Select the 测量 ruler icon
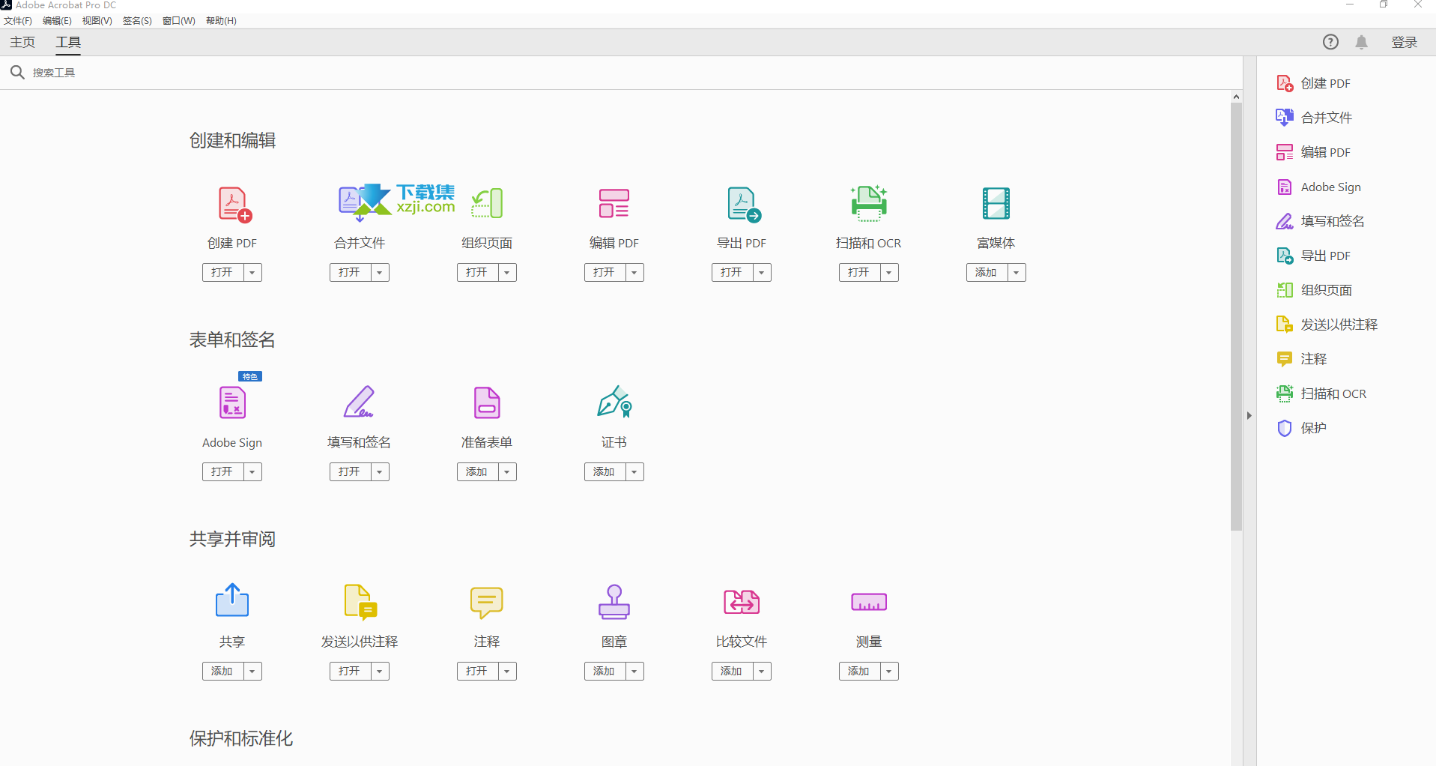1436x766 pixels. click(x=869, y=602)
